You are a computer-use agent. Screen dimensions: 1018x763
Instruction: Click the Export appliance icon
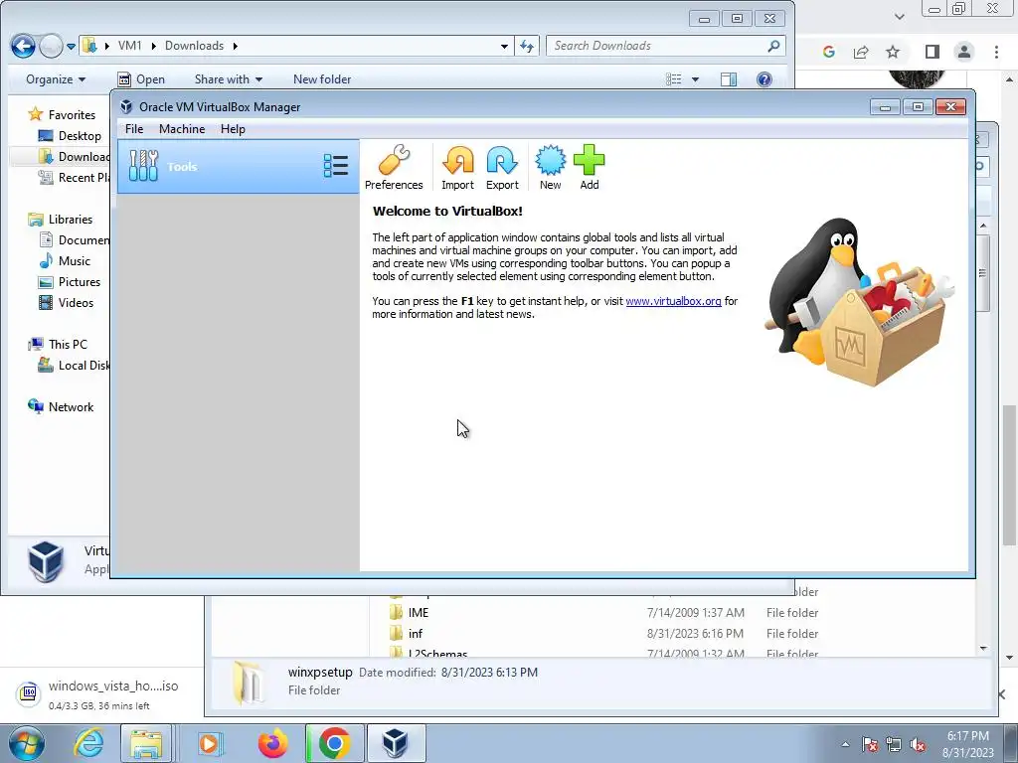502,167
